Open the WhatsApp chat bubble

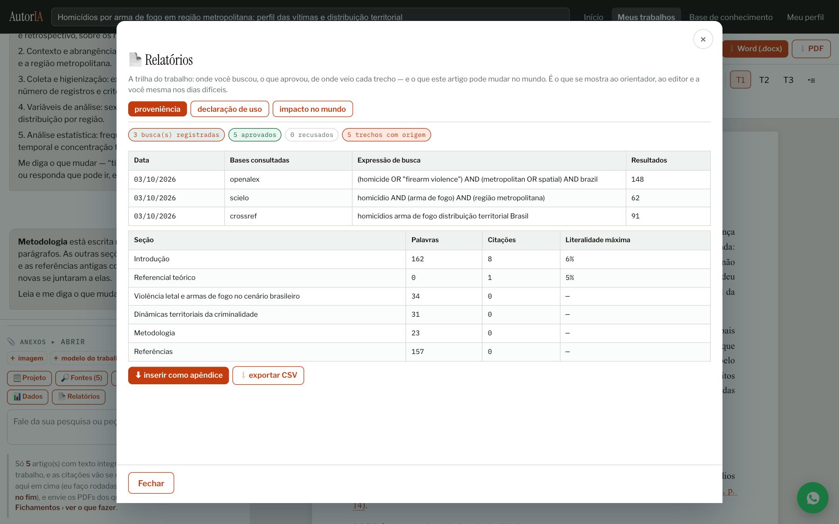(812, 497)
